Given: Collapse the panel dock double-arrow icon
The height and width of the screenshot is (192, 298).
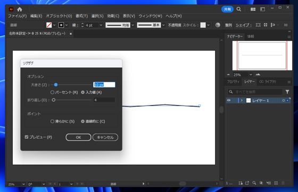Looking at the screenshot, I should tap(289, 31).
